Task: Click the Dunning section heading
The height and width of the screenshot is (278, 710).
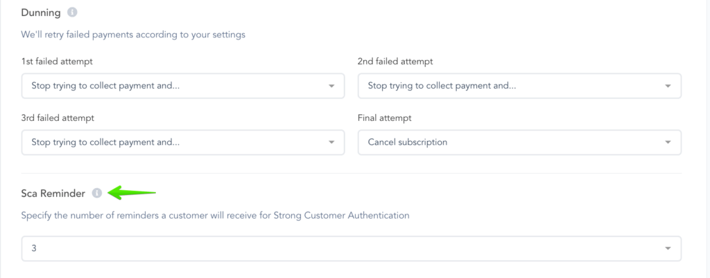Action: pyautogui.click(x=41, y=12)
